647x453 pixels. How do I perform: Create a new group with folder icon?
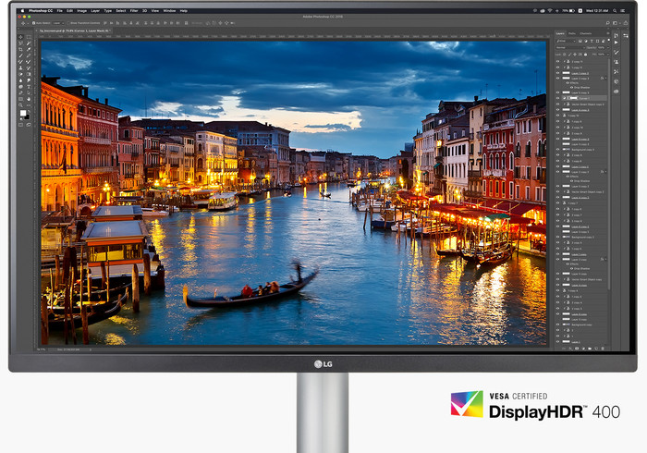(590, 349)
